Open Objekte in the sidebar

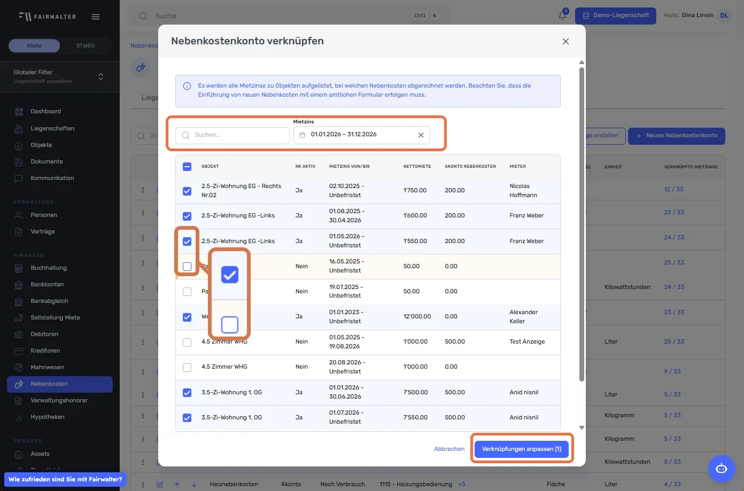point(41,145)
